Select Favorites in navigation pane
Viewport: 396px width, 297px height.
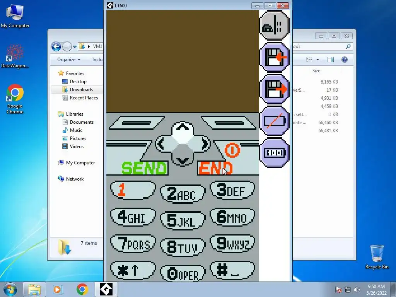pos(75,73)
